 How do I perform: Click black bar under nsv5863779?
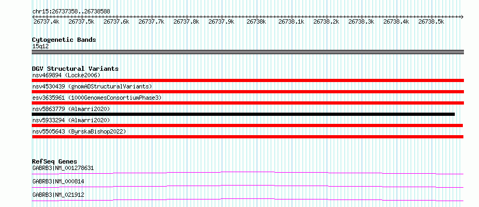243,114
